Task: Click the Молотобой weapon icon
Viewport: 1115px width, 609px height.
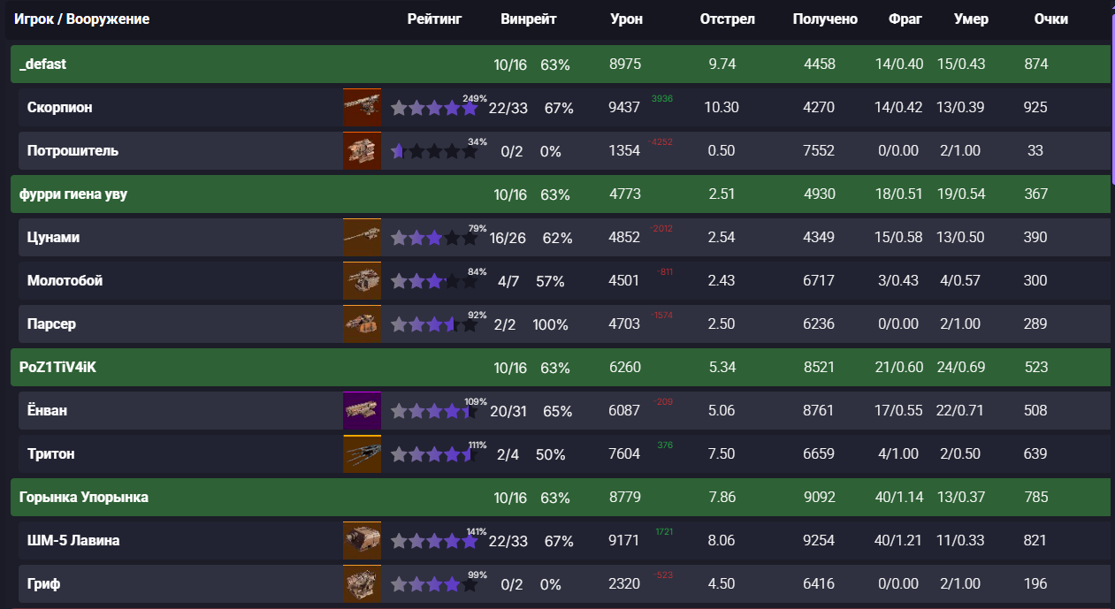Action: point(362,280)
